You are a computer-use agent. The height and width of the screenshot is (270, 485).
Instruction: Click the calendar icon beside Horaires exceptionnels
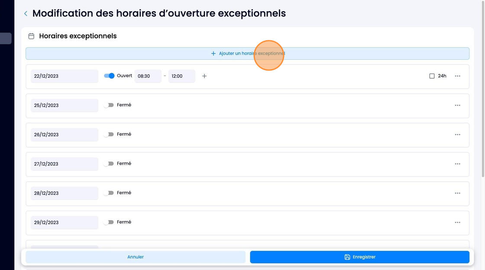tap(31, 36)
